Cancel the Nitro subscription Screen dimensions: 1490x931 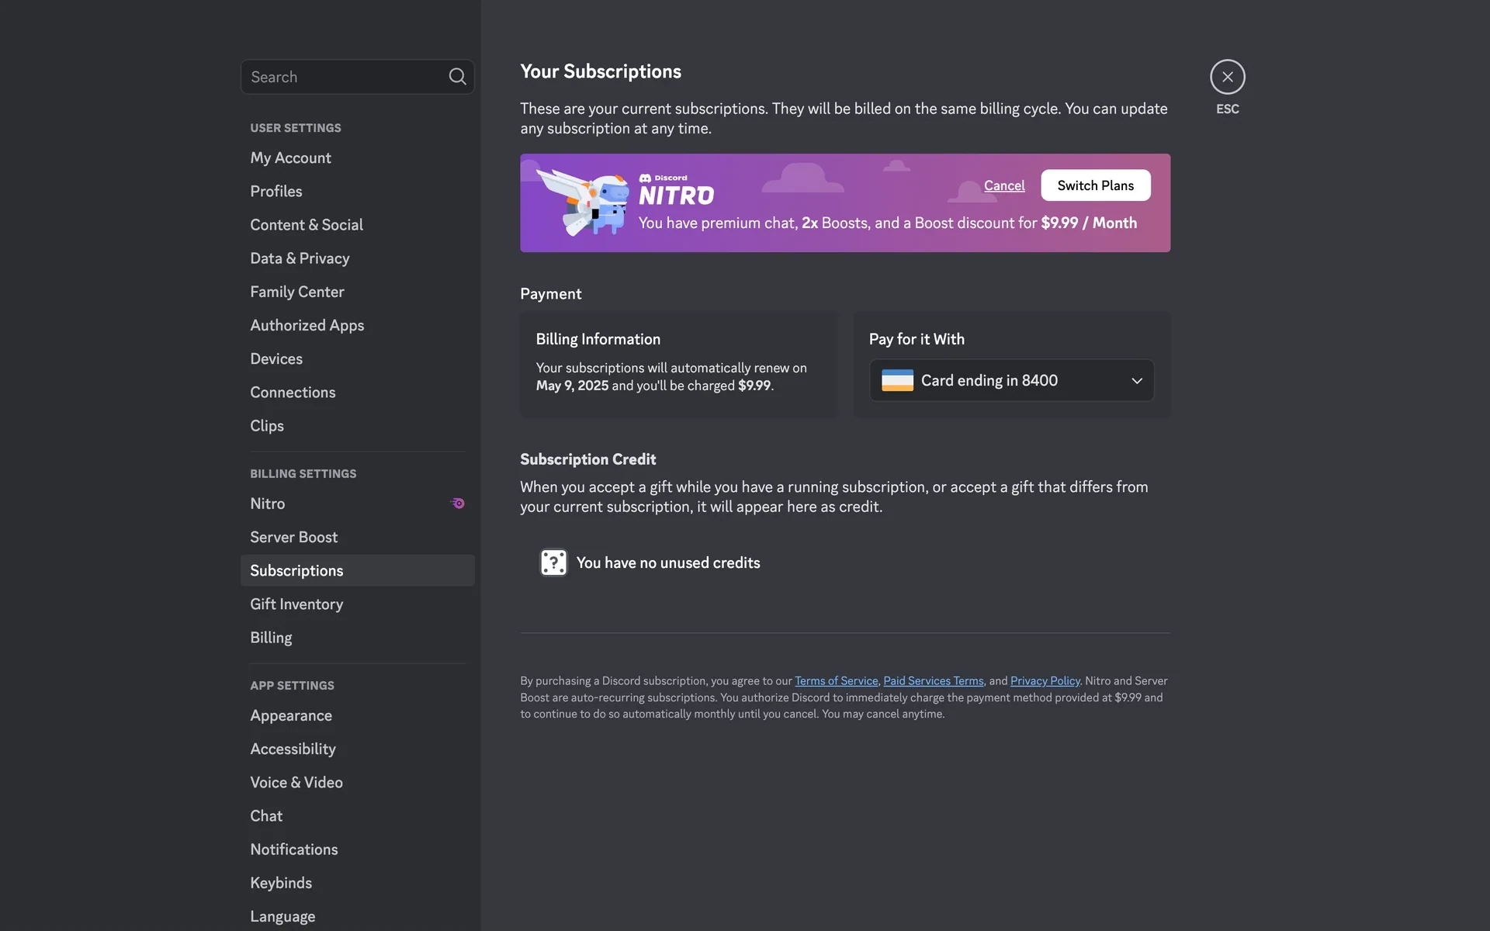[1004, 185]
